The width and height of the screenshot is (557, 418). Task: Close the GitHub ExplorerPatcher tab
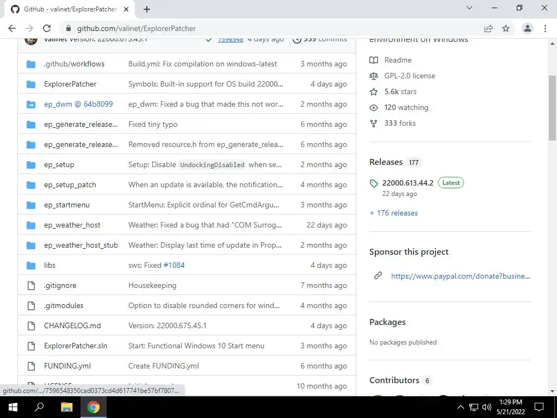(126, 9)
